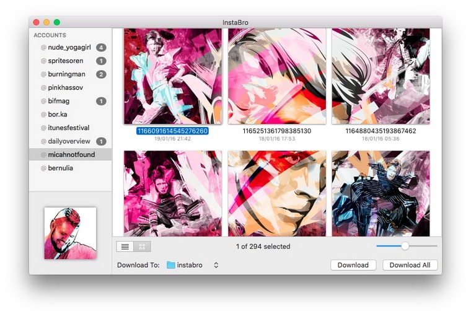471x311 pixels.
Task: Select the itunesfestival account
Action: [x=71, y=128]
